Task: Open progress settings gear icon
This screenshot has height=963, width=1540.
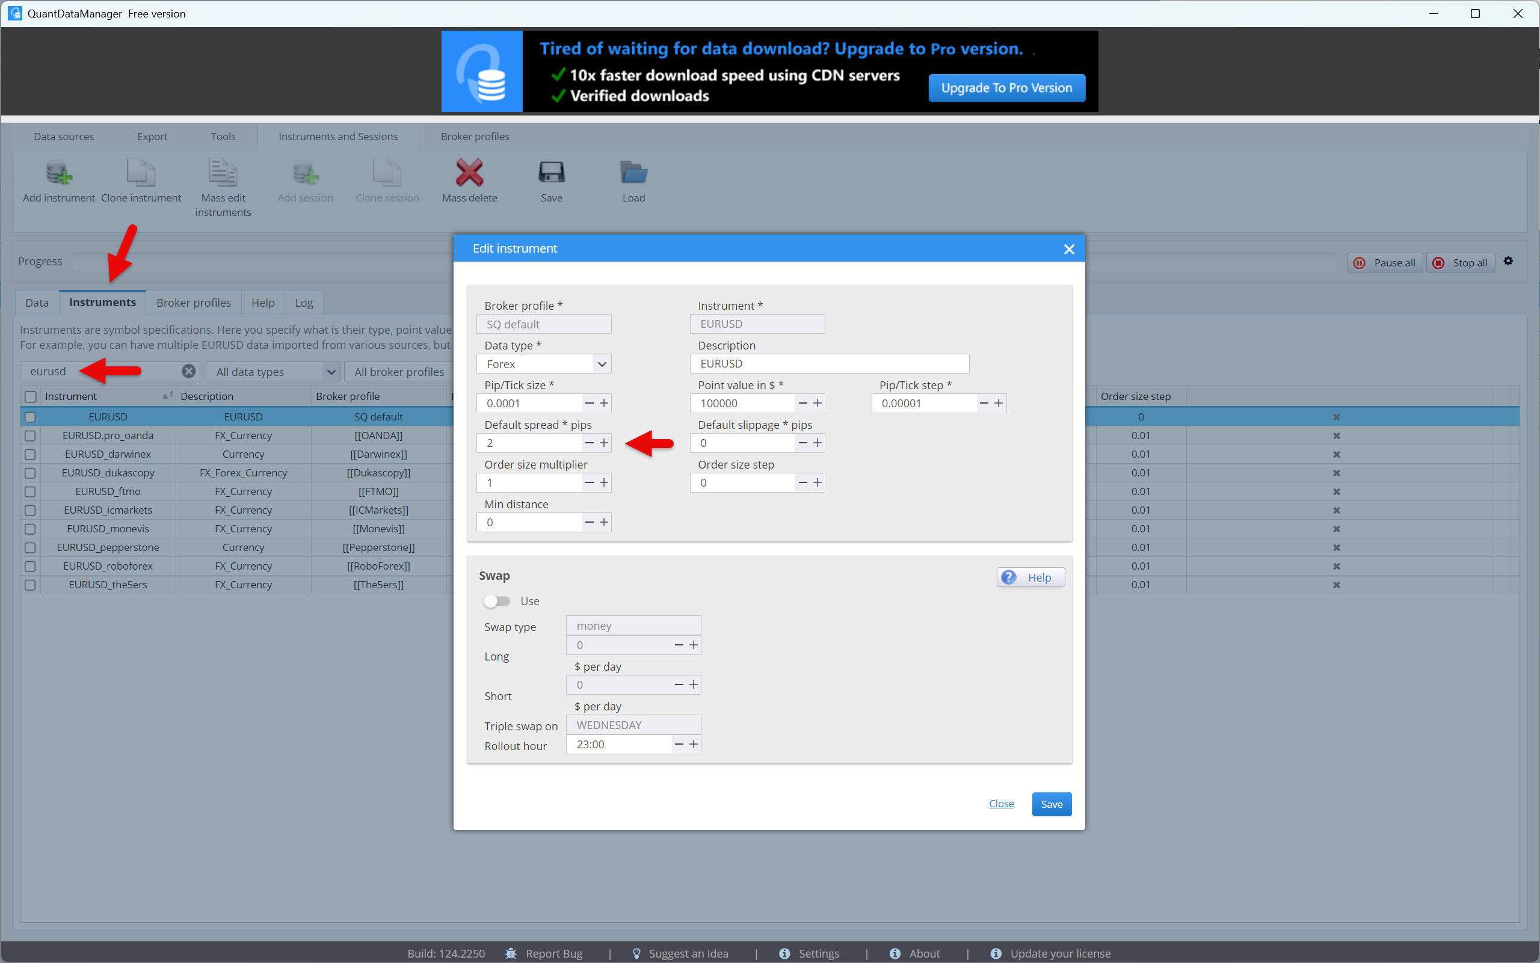Action: point(1508,261)
